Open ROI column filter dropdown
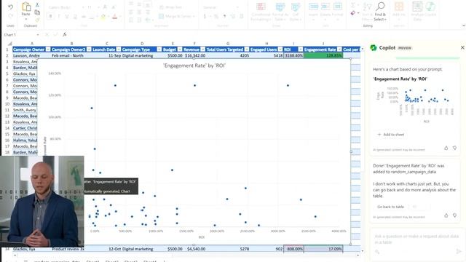The height and width of the screenshot is (262, 466). [x=301, y=49]
